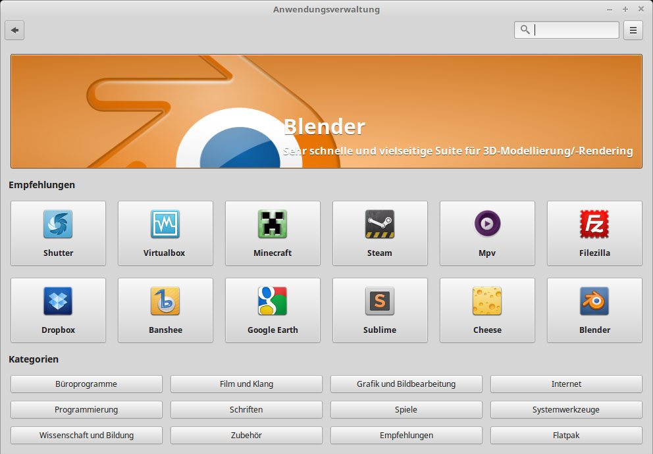Viewport: 653px width, 454px height.
Task: Select the Banshee music player tile
Action: 165,310
